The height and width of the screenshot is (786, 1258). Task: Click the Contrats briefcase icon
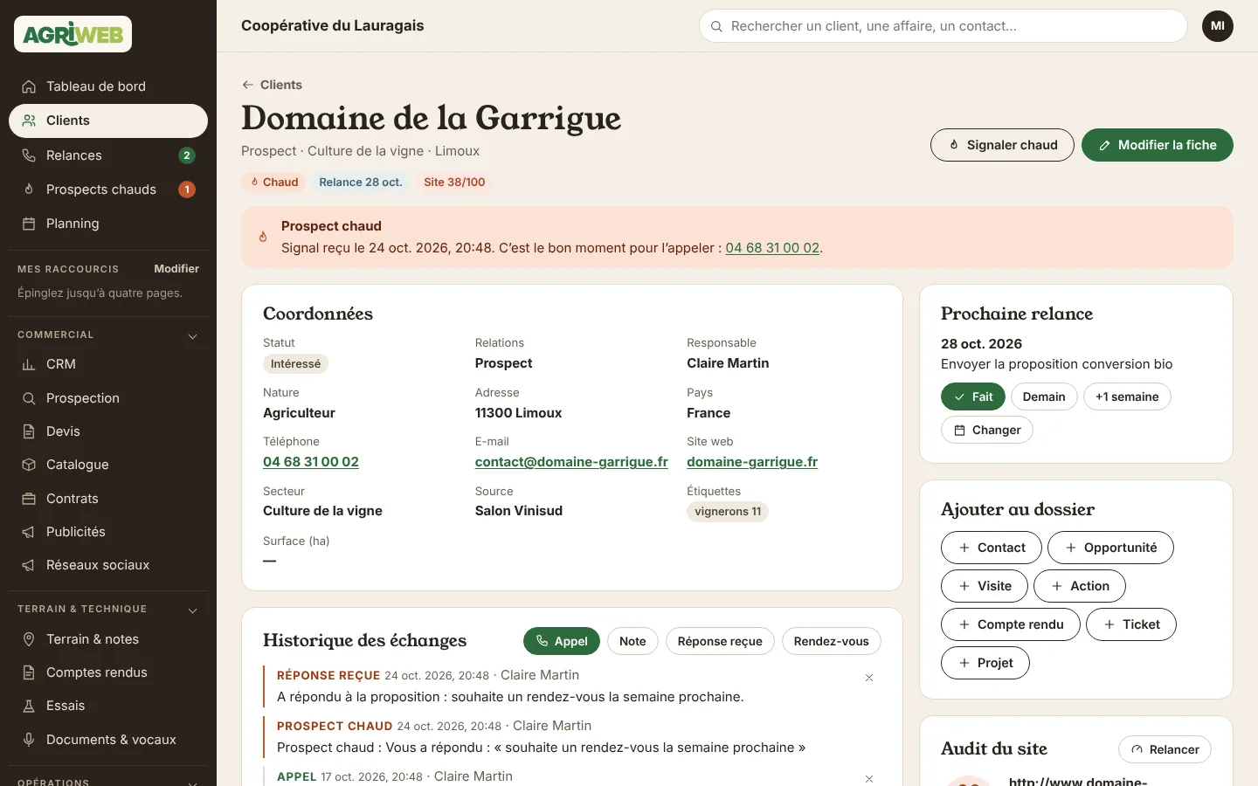[x=29, y=499]
